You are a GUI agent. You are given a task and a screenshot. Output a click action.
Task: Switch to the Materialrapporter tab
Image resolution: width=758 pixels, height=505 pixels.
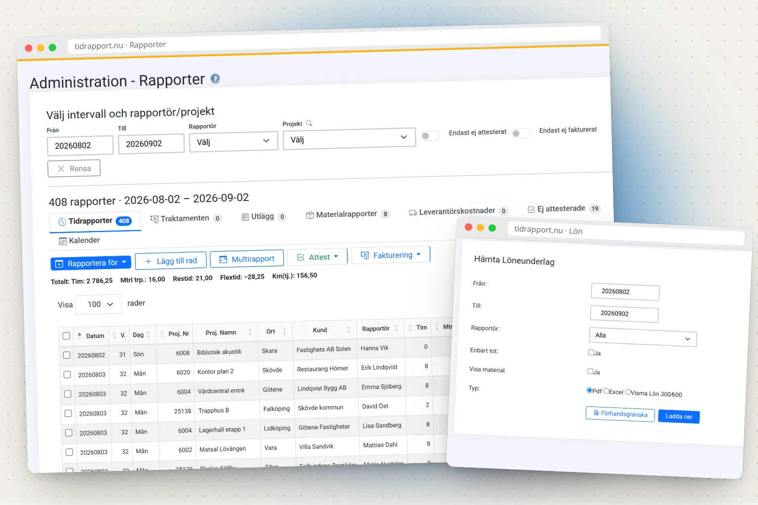348,214
